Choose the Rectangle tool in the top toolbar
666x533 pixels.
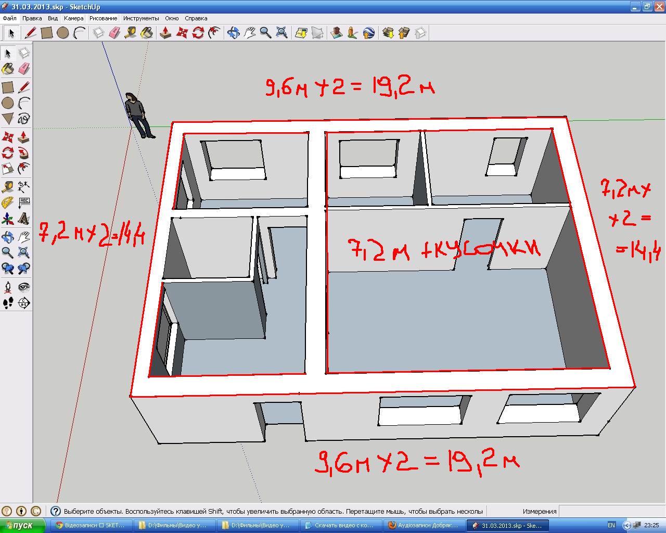pos(47,33)
